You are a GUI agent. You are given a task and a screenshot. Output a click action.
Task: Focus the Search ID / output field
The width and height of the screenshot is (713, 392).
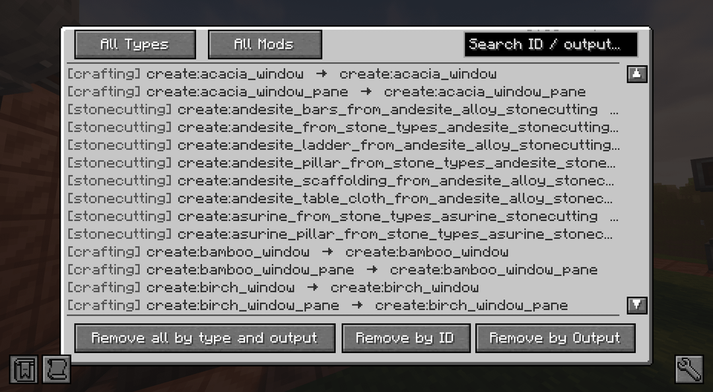[551, 45]
